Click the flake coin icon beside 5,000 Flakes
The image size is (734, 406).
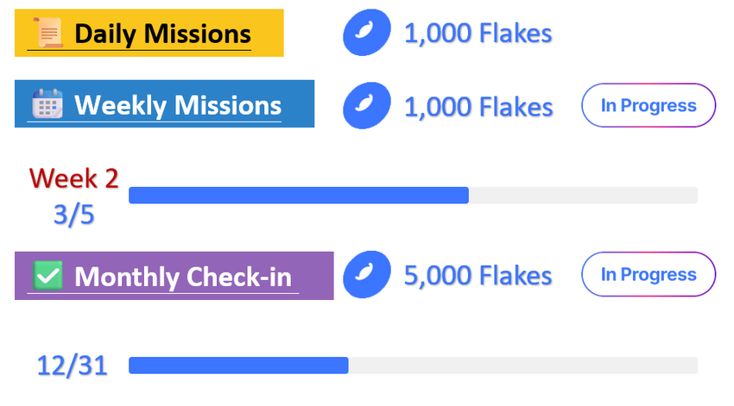tap(364, 276)
